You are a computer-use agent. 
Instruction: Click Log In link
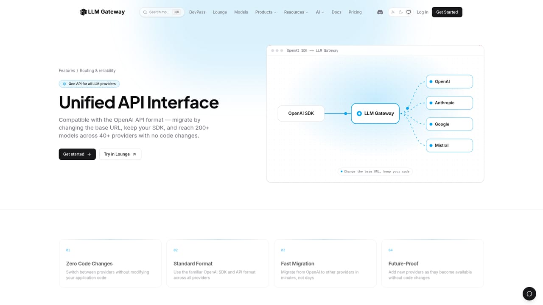[x=423, y=12]
